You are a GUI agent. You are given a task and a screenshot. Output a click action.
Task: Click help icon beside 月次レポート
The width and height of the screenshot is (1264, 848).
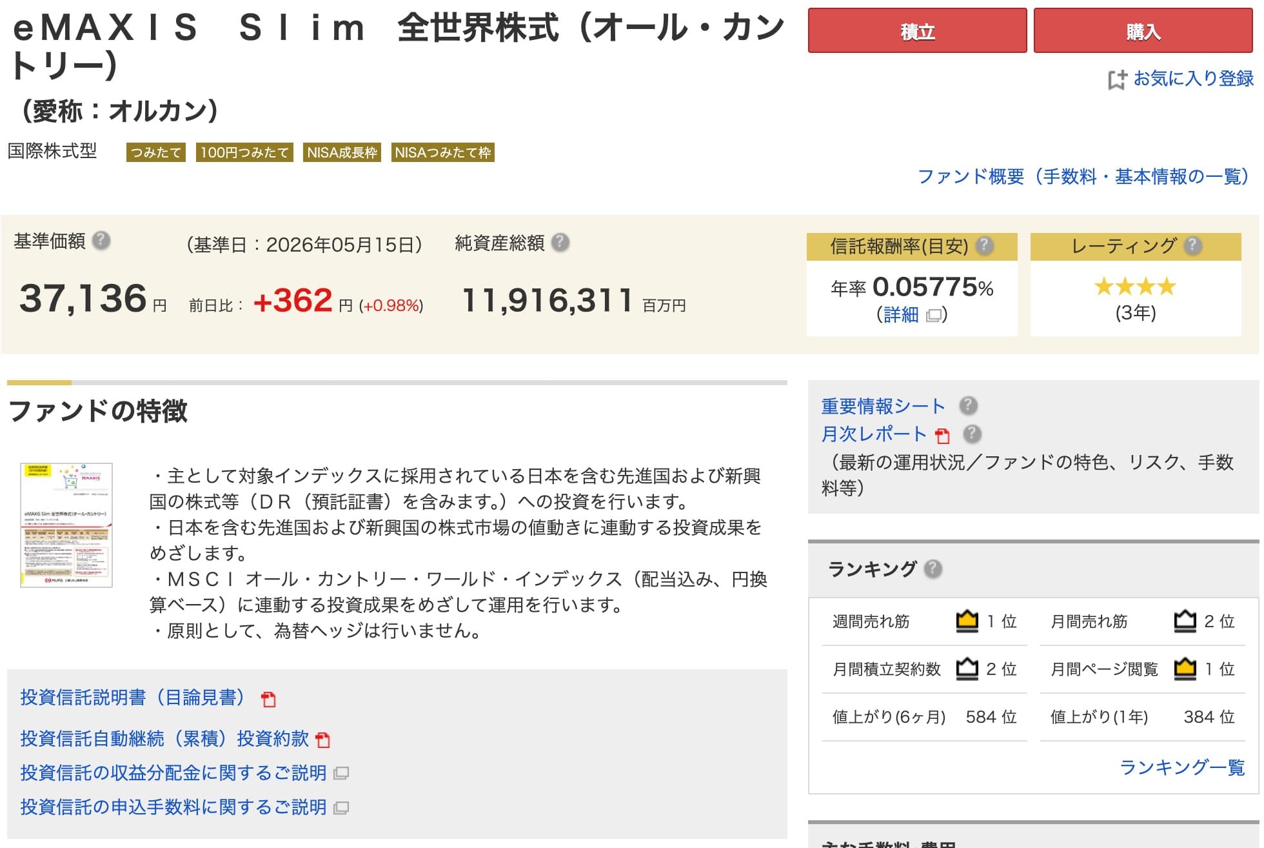click(x=972, y=434)
